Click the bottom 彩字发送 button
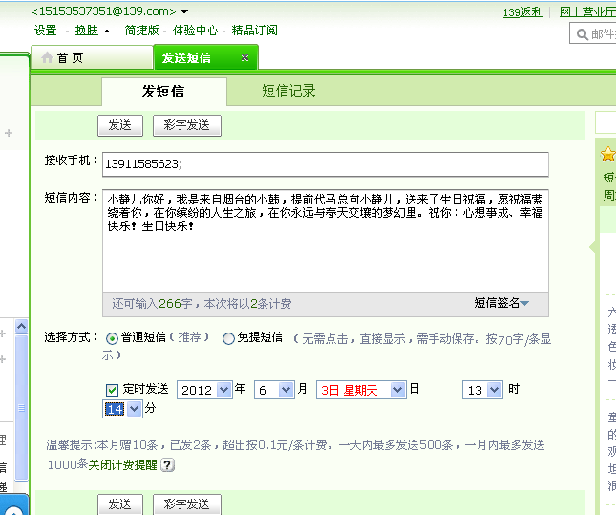The width and height of the screenshot is (616, 515). [x=187, y=504]
